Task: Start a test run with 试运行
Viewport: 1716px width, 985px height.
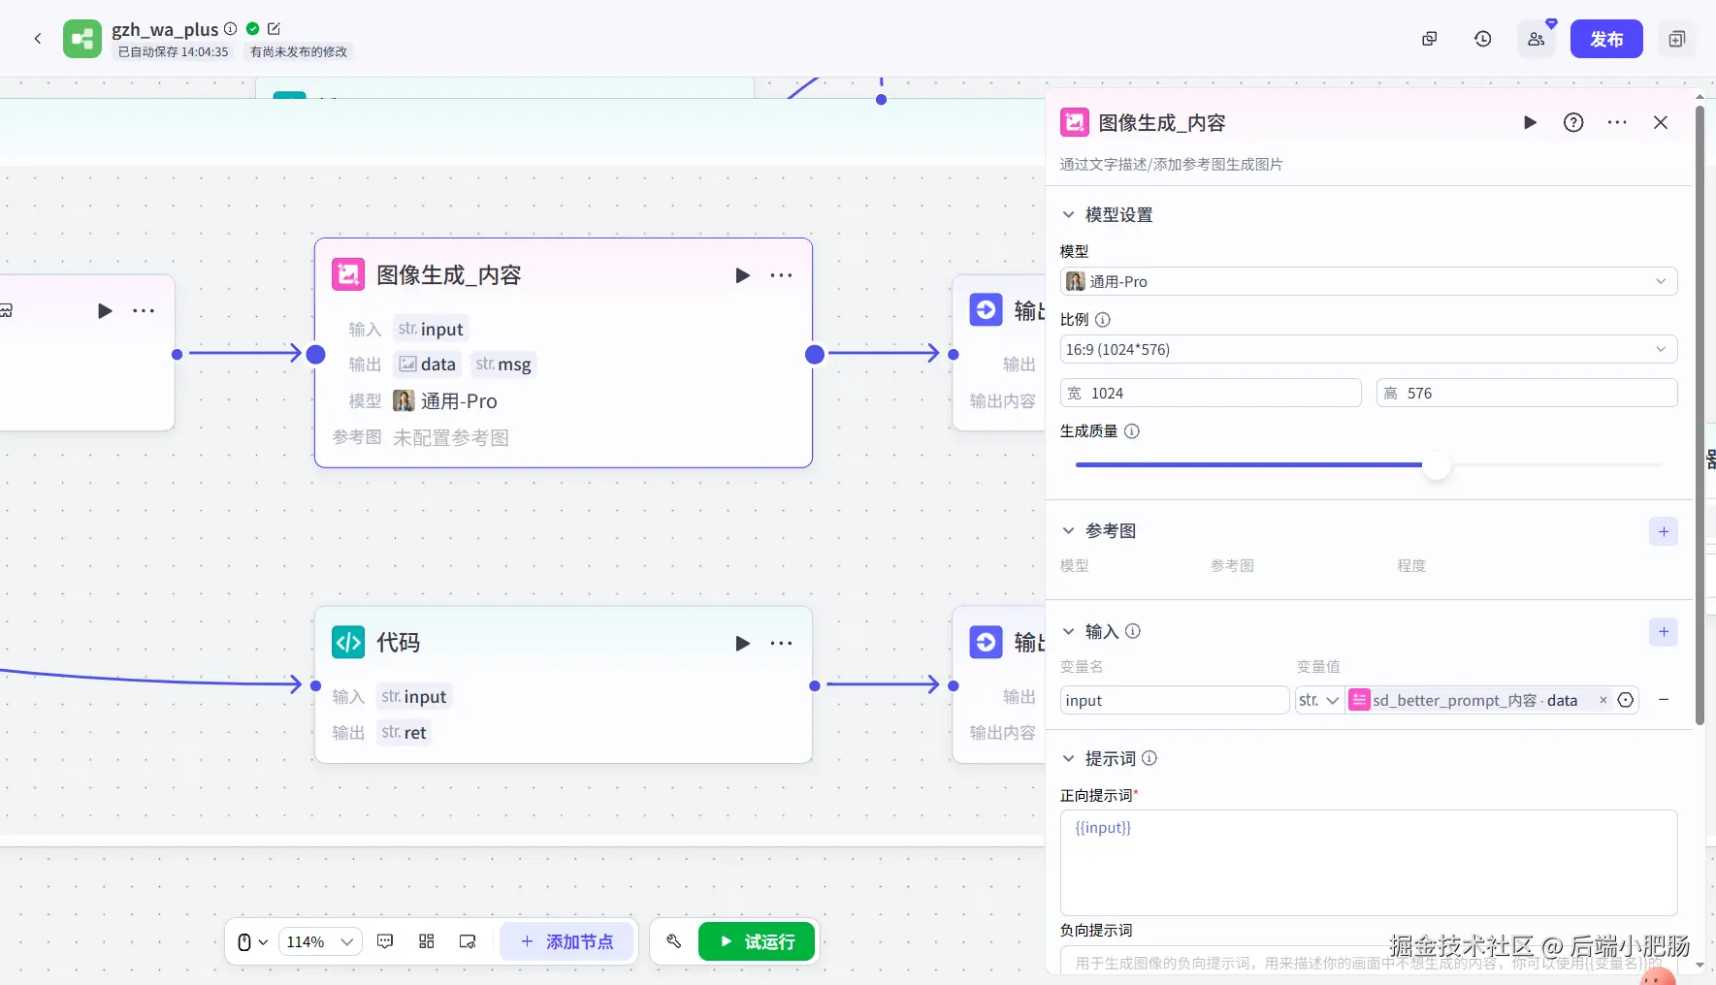Action: pos(757,941)
